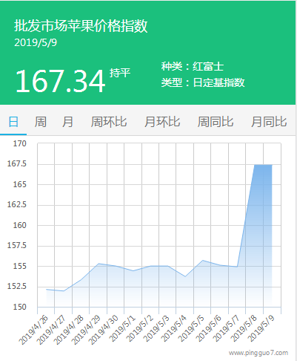This screenshot has width=297, height=361.
Task: Click the 2019/5/4 dip point on the chart
Action: click(185, 276)
